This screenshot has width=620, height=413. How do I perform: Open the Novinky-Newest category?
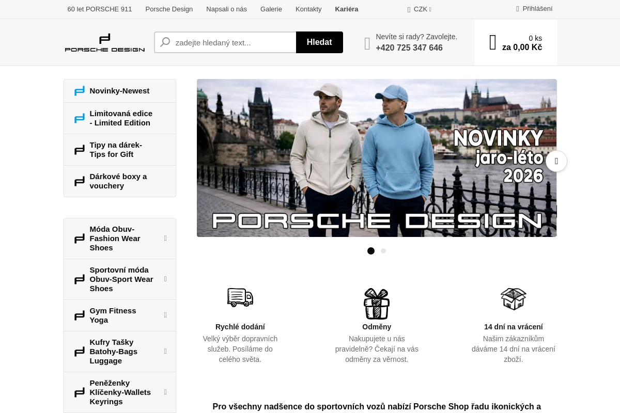[x=119, y=91]
